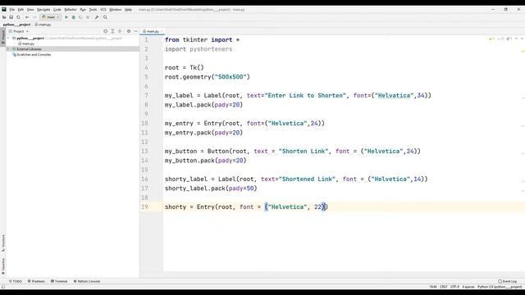Select the main.py editor tab

[153, 31]
